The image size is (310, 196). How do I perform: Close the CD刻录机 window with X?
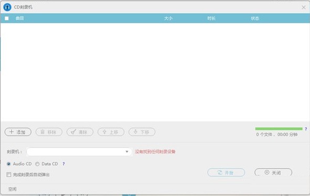304,7
